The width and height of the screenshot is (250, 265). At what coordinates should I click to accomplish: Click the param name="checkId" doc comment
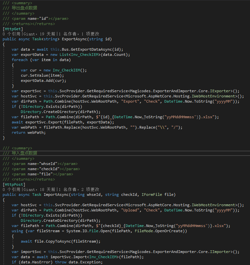46,169
